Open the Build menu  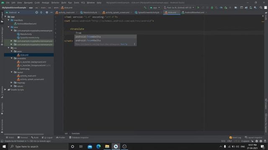pyautogui.click(x=64, y=2)
